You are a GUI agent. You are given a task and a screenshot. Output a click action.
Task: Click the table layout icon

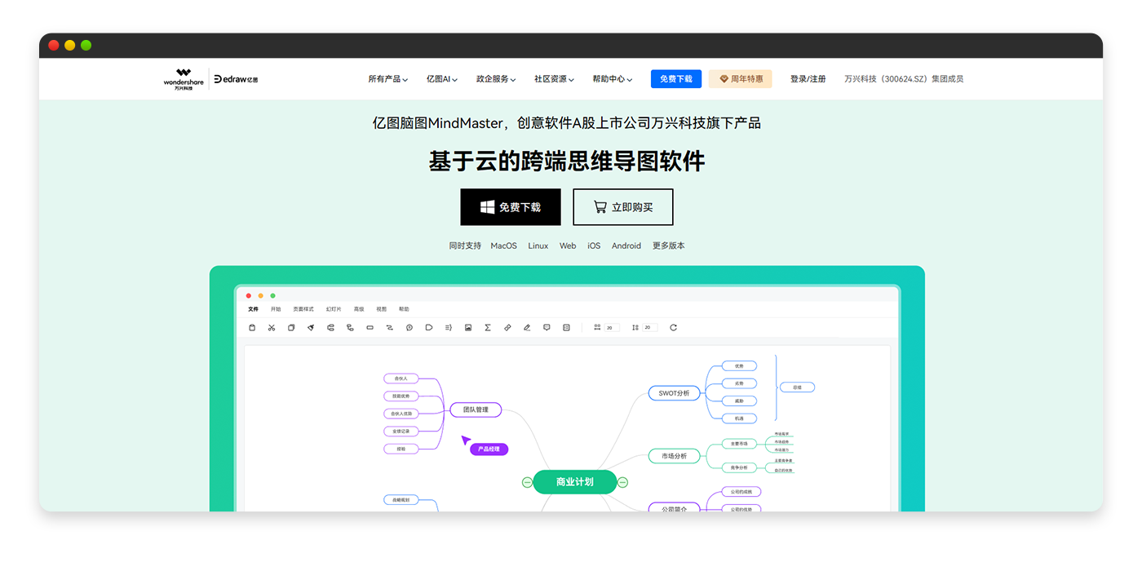[x=566, y=327]
